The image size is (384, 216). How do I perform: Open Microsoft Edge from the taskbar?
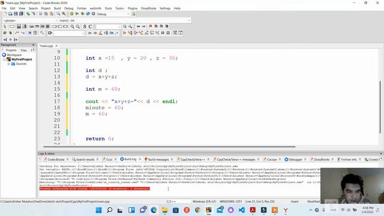[154, 210]
